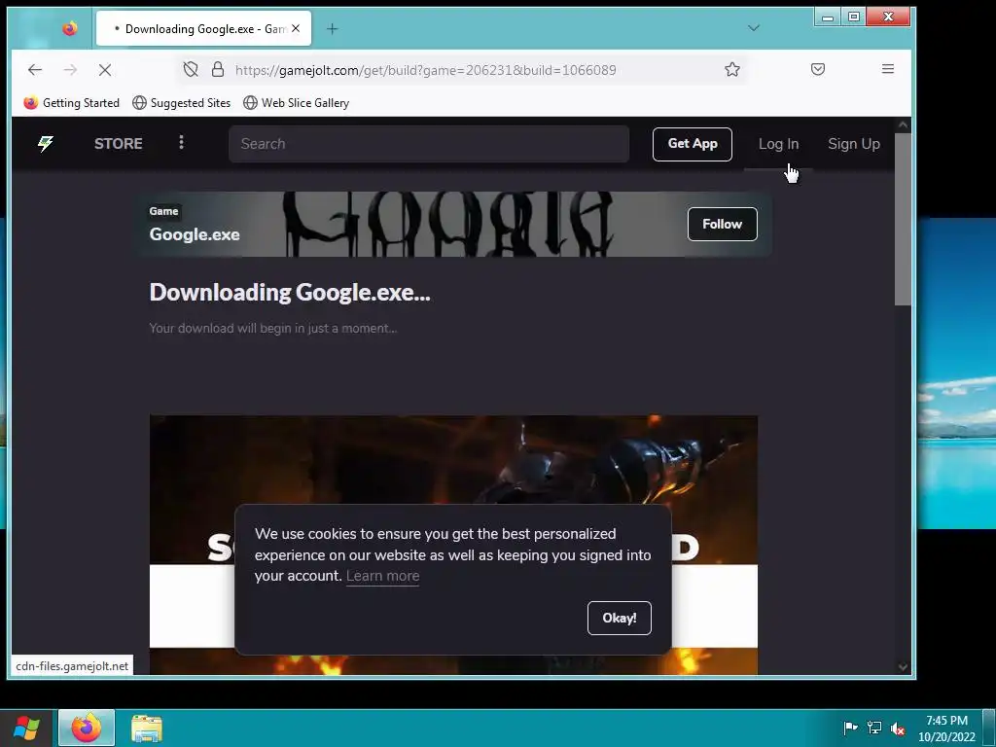Click the network tray icon
The image size is (996, 747).
click(874, 728)
